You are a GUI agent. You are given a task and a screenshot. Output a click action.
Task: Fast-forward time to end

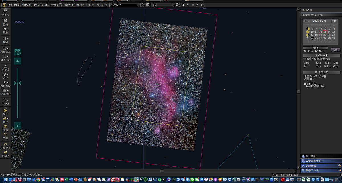[x=202, y=5]
